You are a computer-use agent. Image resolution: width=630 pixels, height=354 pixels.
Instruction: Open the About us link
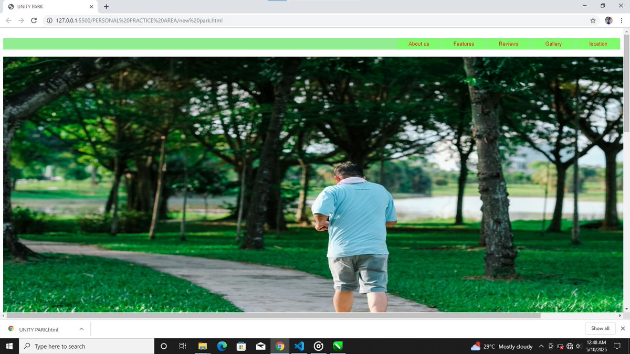pyautogui.click(x=418, y=44)
